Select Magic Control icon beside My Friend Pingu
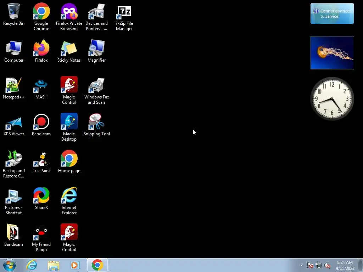The height and width of the screenshot is (272, 363). tap(69, 238)
